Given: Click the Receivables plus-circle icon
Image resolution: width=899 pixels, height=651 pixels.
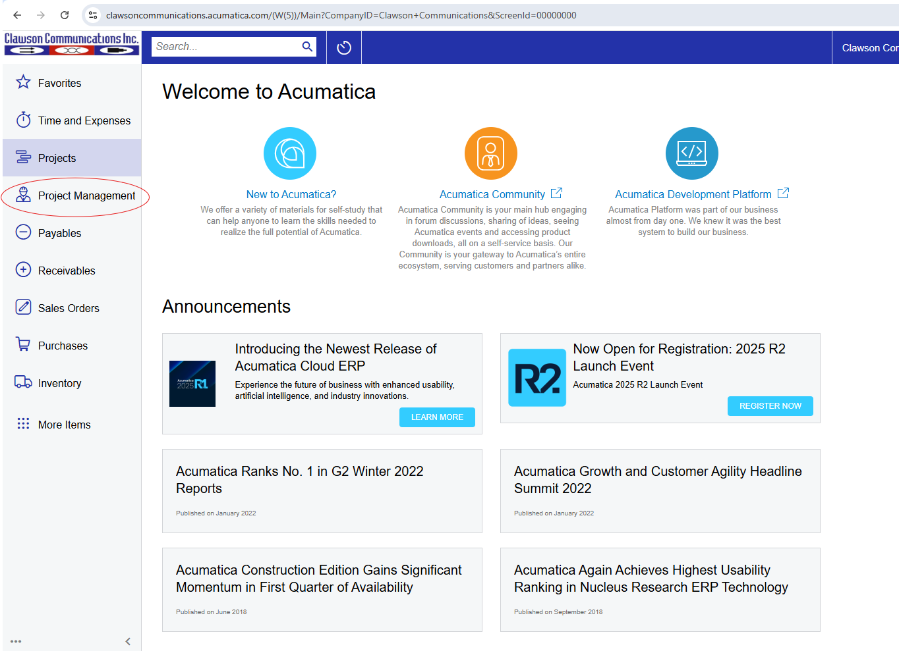Looking at the screenshot, I should pyautogui.click(x=23, y=270).
